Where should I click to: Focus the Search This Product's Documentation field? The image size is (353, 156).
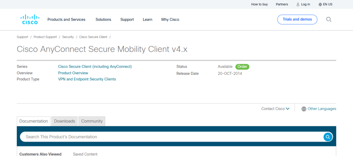point(172,137)
